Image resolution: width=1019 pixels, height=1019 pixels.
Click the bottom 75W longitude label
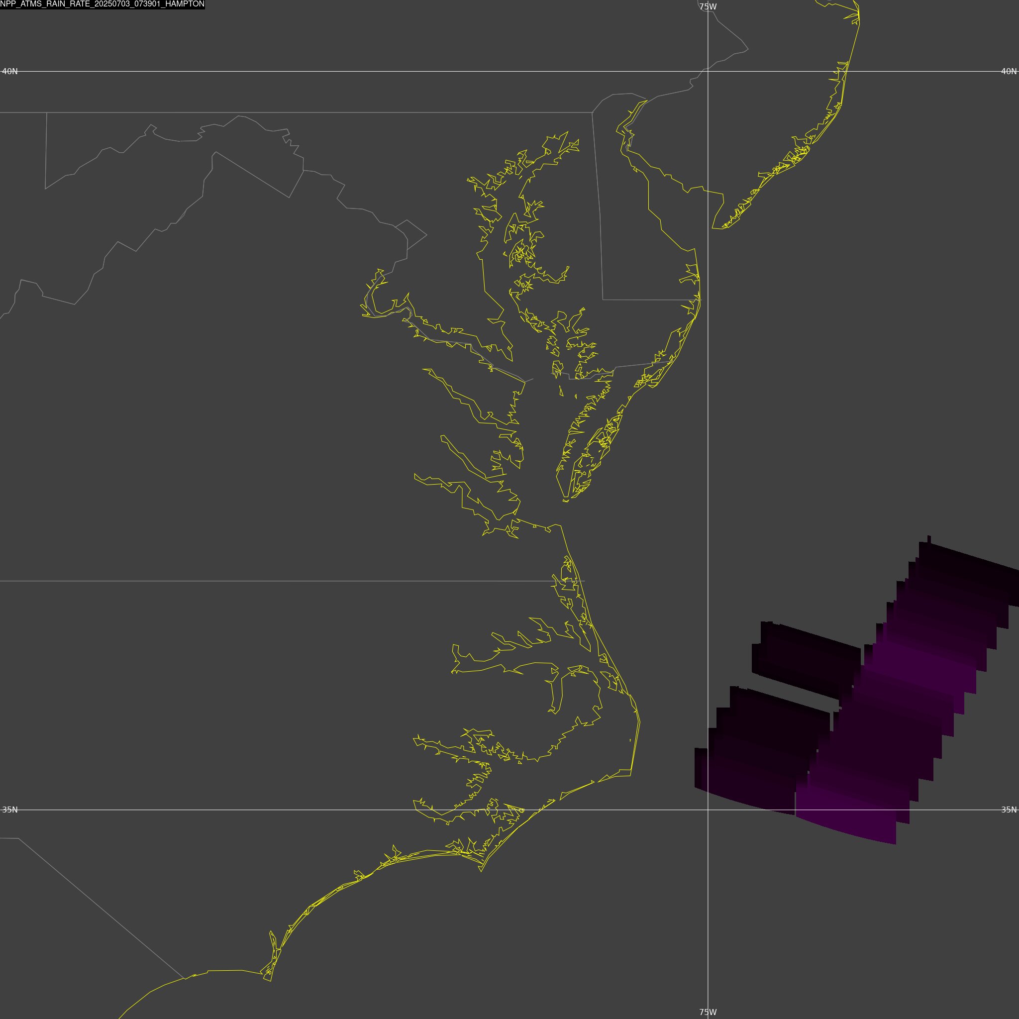pos(708,1012)
